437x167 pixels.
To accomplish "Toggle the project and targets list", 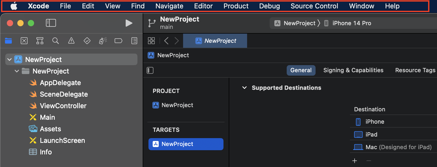I will pos(150,70).
